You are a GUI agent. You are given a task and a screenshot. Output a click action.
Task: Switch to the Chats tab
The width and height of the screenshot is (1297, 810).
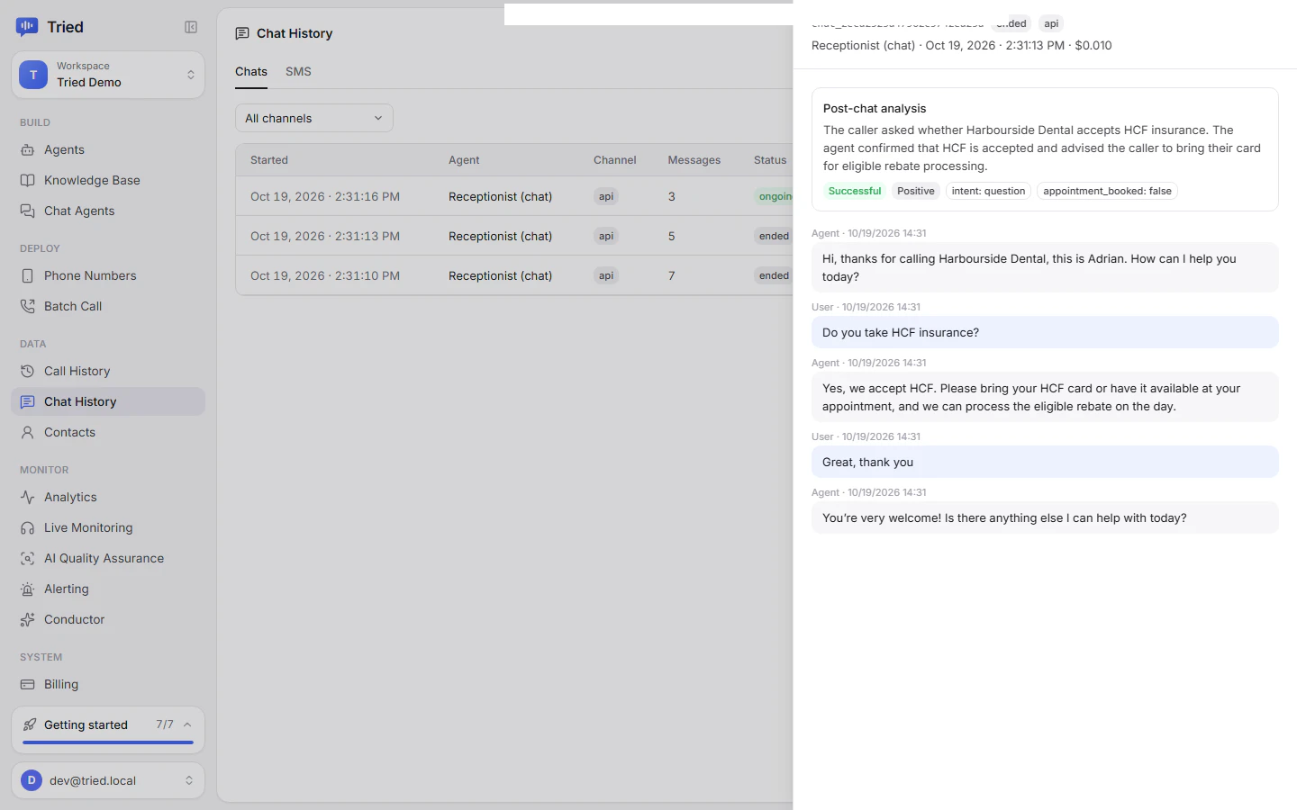(251, 71)
